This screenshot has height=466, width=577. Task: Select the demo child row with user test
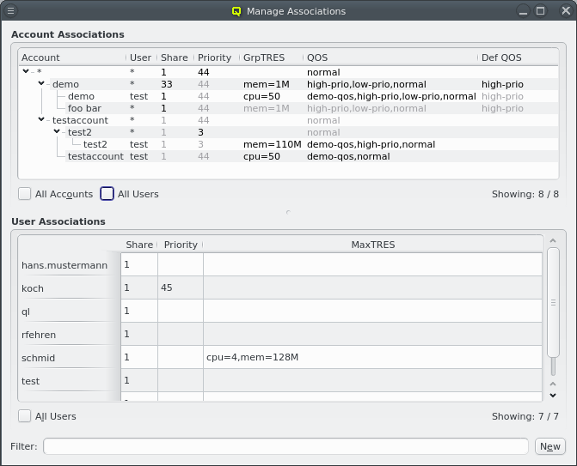point(289,96)
